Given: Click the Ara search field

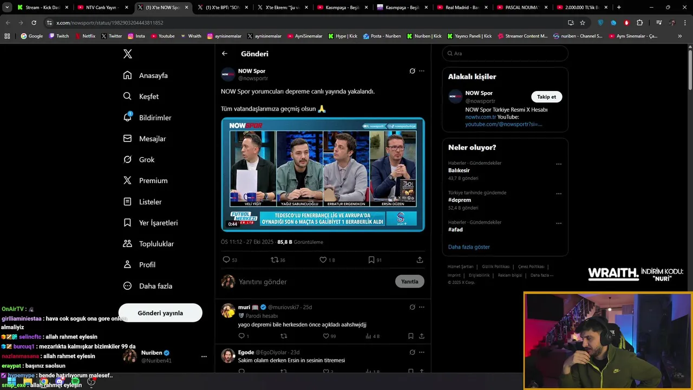Looking at the screenshot, I should coord(505,54).
